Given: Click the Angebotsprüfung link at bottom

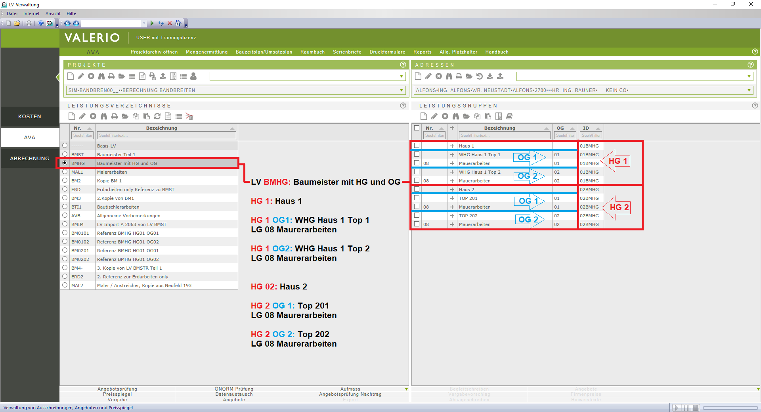Looking at the screenshot, I should click(x=117, y=389).
